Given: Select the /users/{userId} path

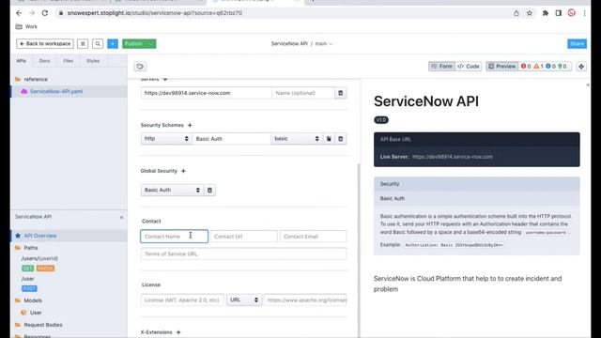Looking at the screenshot, I should click(39, 259).
